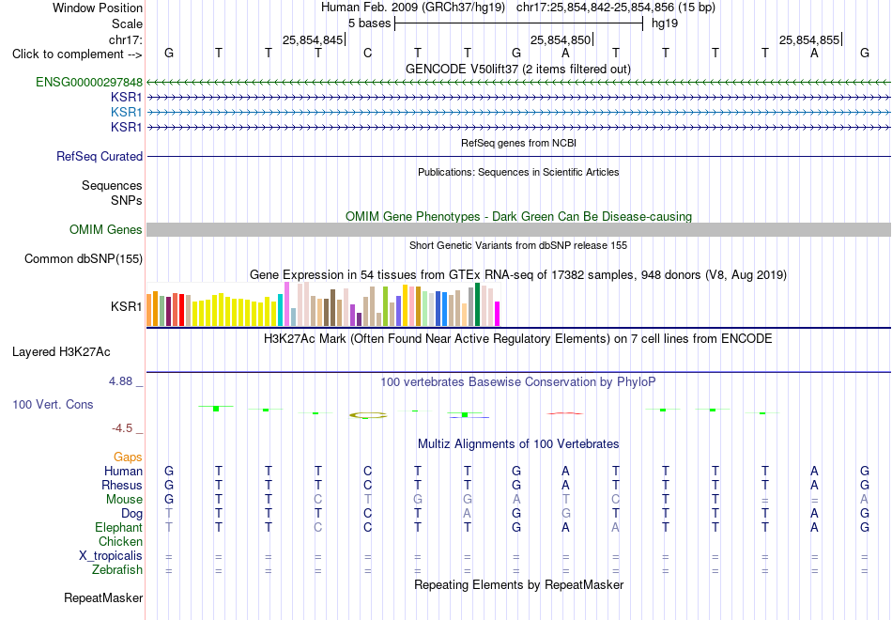Click 'RefSeq genes from NCBI' track title
The image size is (892, 620).
pos(518,143)
